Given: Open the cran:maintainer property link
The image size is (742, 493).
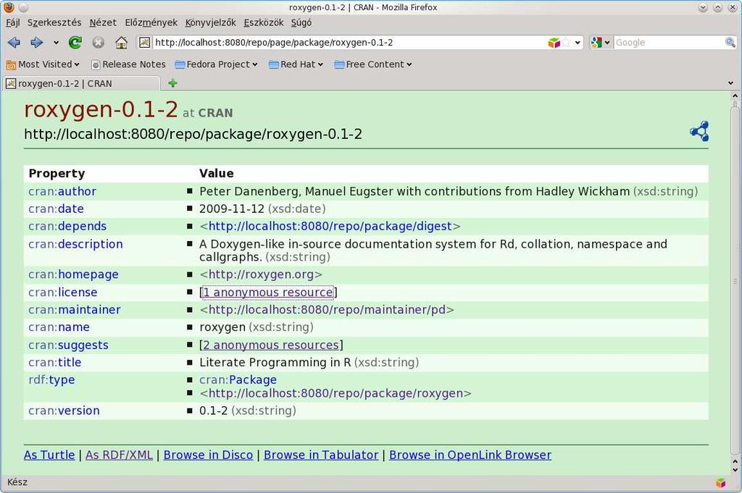Looking at the screenshot, I should pyautogui.click(x=75, y=310).
